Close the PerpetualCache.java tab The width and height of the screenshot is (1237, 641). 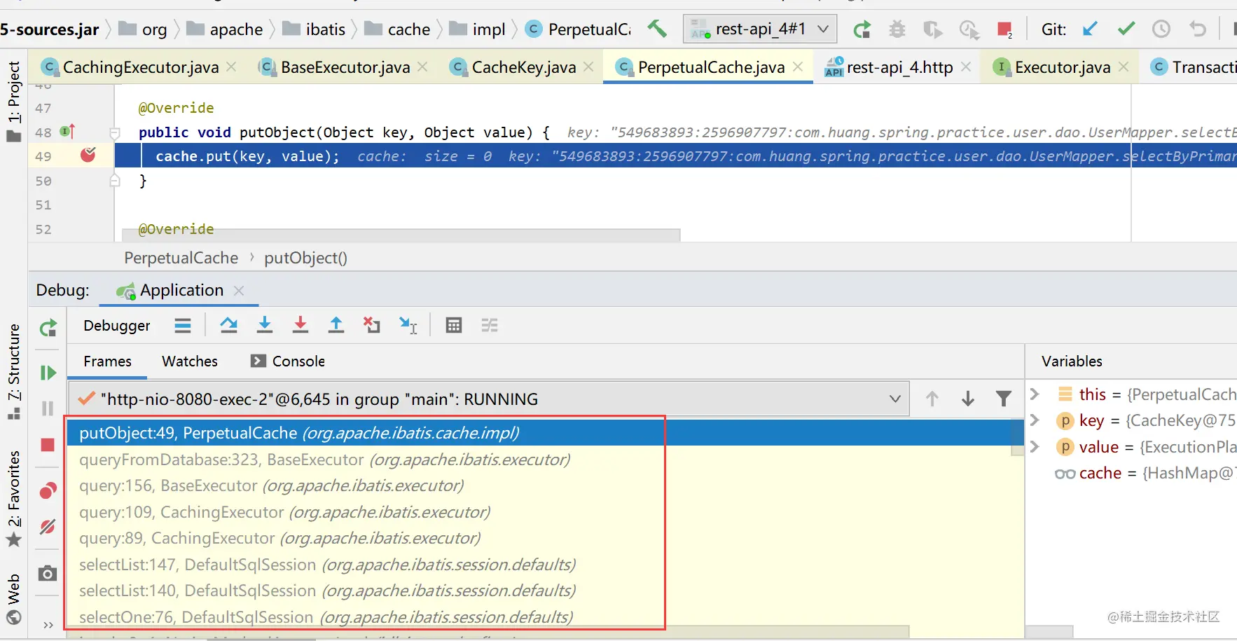tap(798, 67)
